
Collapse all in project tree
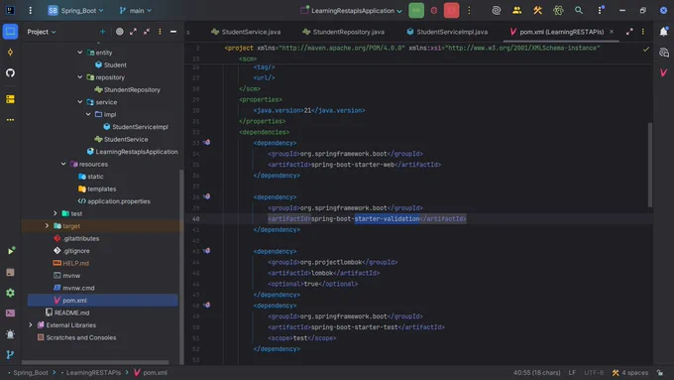[x=147, y=32]
